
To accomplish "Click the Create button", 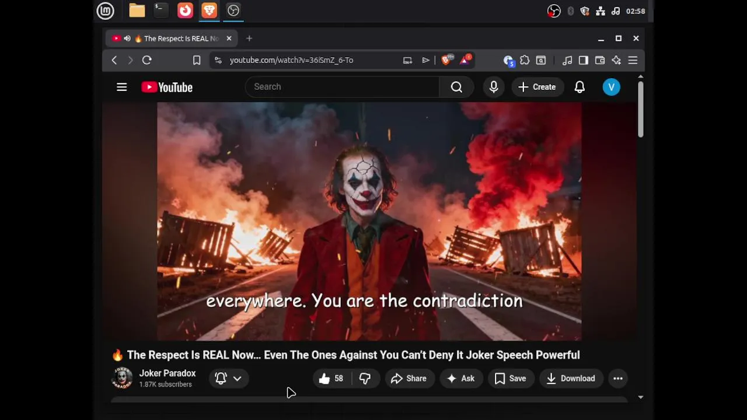I will (x=537, y=87).
